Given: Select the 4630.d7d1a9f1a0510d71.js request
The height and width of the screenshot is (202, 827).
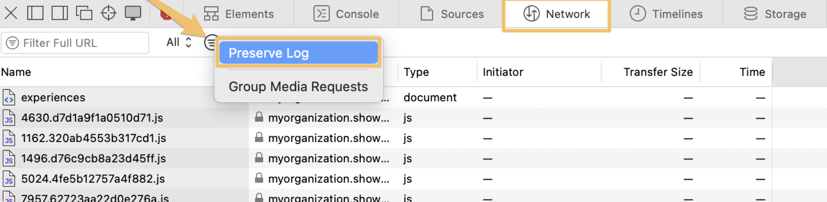Looking at the screenshot, I should point(386,118).
